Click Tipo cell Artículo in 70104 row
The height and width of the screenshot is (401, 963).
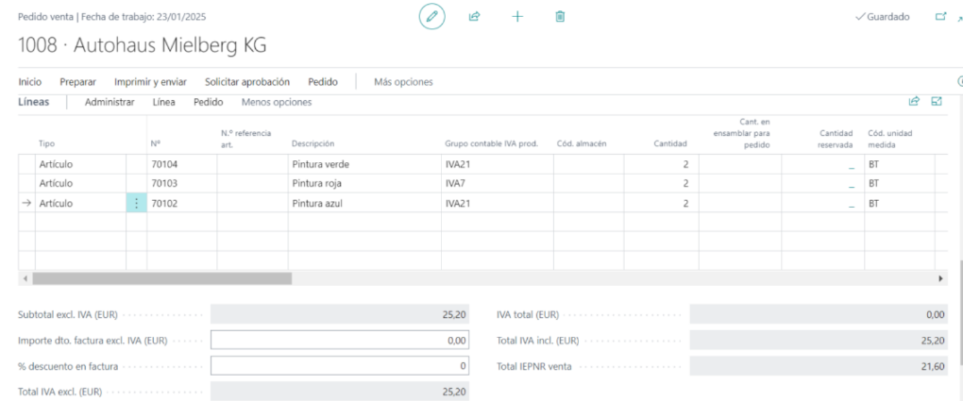[80, 164]
